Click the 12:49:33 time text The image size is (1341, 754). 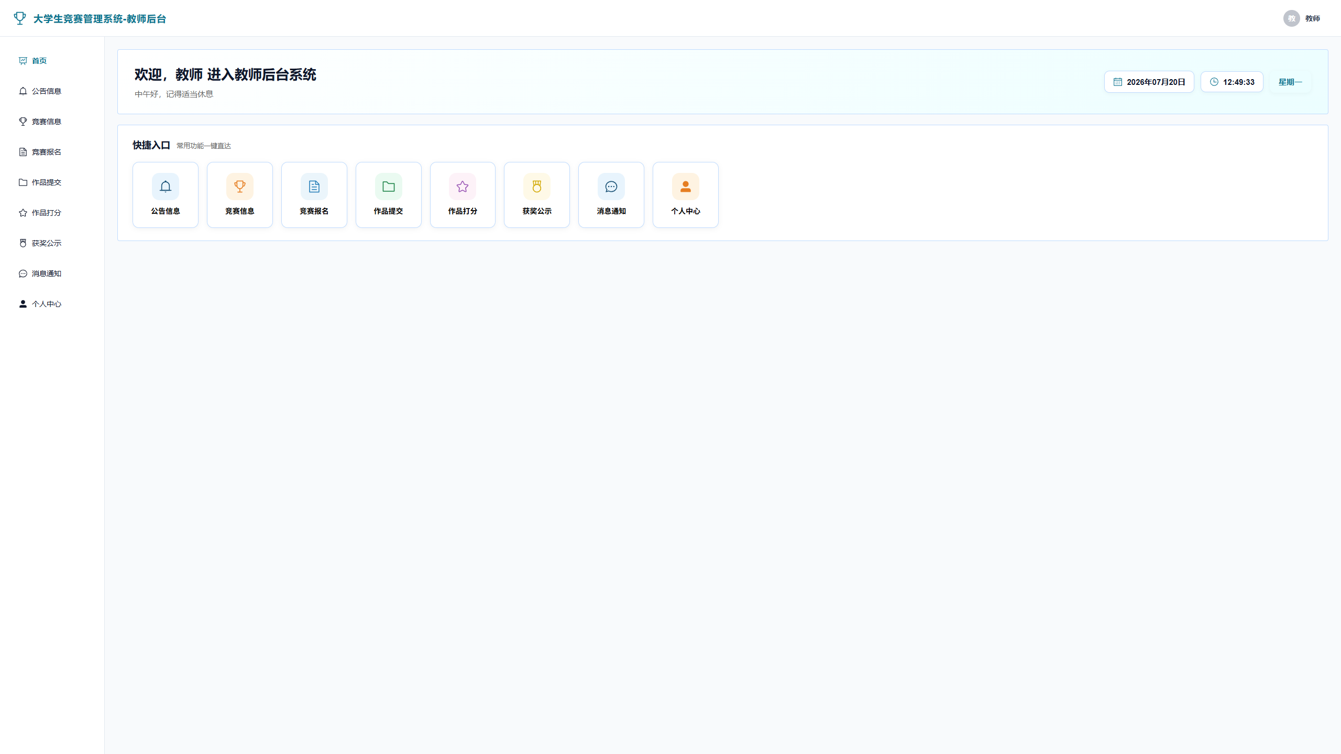click(1239, 82)
